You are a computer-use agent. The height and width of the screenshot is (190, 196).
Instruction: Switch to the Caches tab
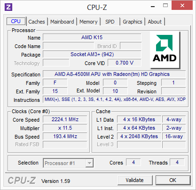tap(37, 22)
